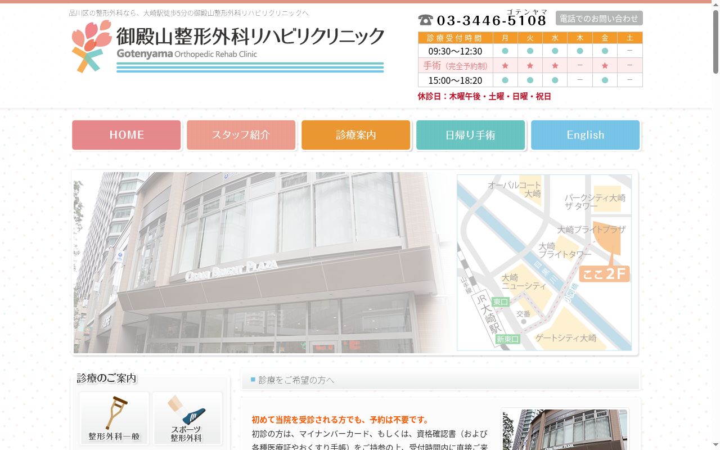This screenshot has height=450, width=720.
Task: Click the ゲートシティ大崎 label on the map
Action: coord(566,338)
